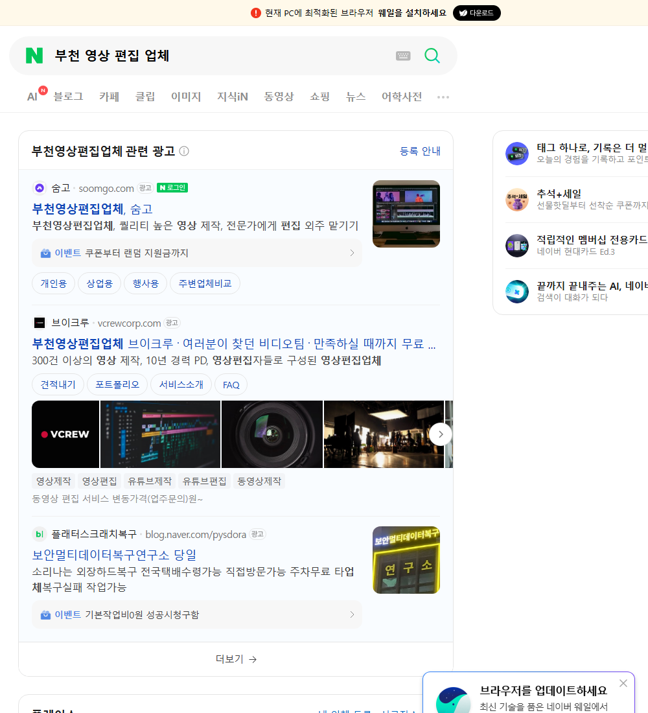Image resolution: width=648 pixels, height=713 pixels.
Task: Click 동영상 편집 서비스 변동가격 text
Action: 117,499
